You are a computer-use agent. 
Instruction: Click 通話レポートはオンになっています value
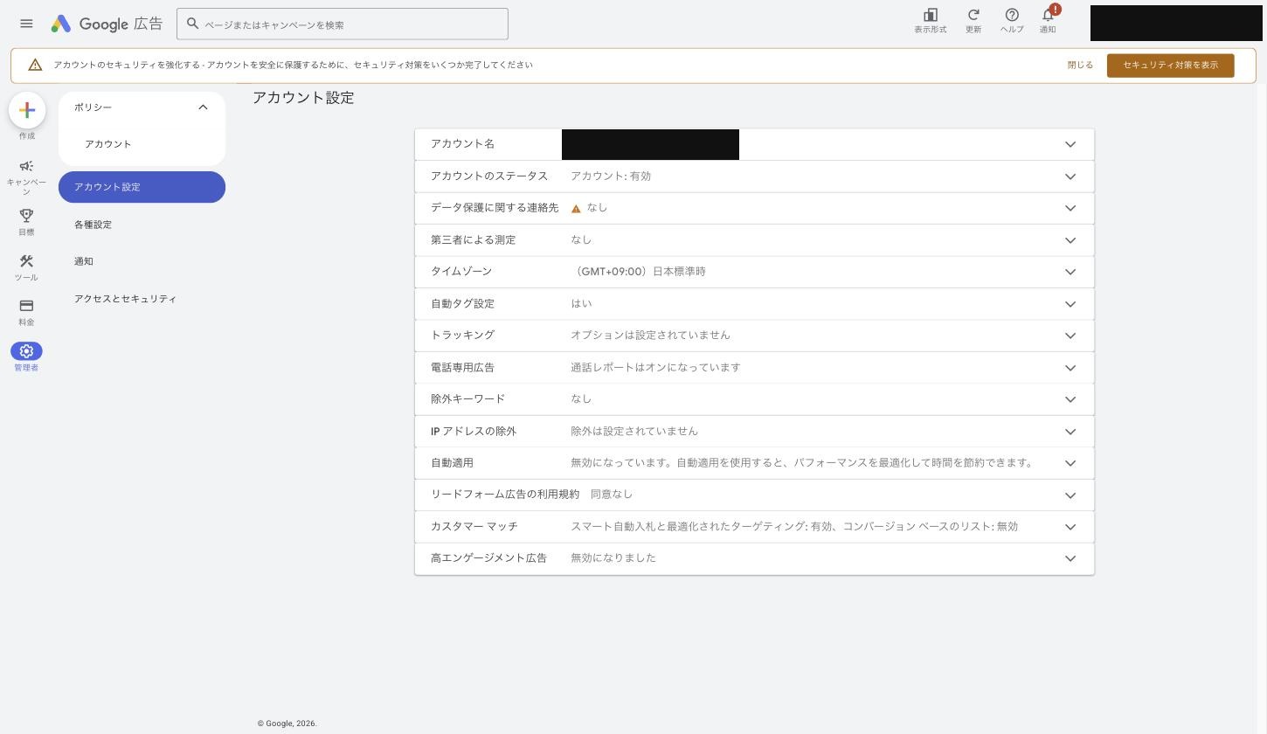coord(655,368)
